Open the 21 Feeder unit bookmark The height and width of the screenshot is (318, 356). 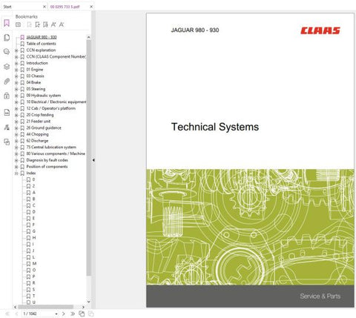(x=39, y=121)
